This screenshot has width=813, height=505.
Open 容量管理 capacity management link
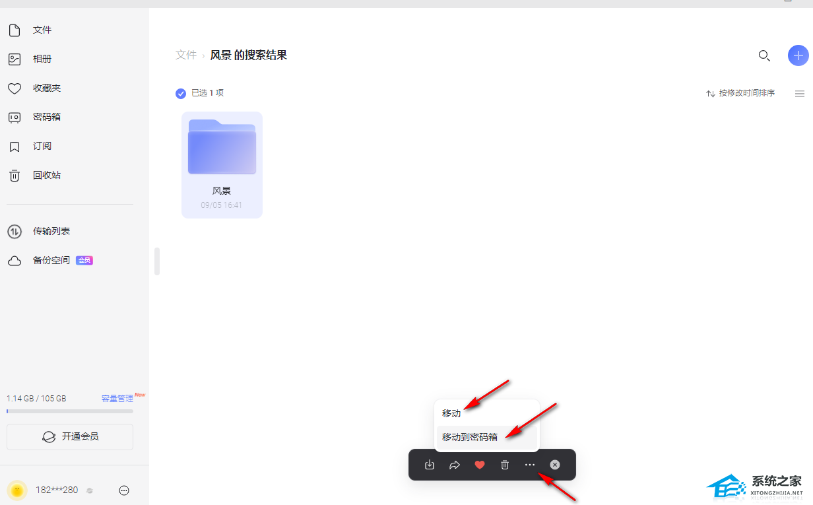(x=117, y=398)
